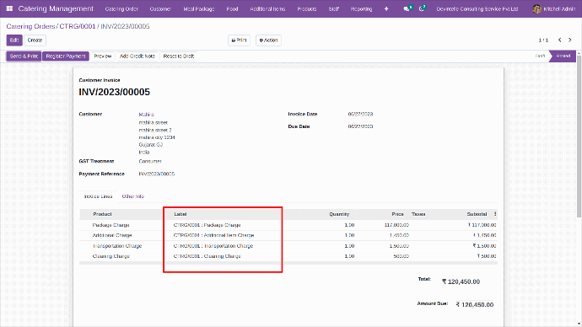
Task: Sort by Quantity column header
Action: (x=339, y=214)
